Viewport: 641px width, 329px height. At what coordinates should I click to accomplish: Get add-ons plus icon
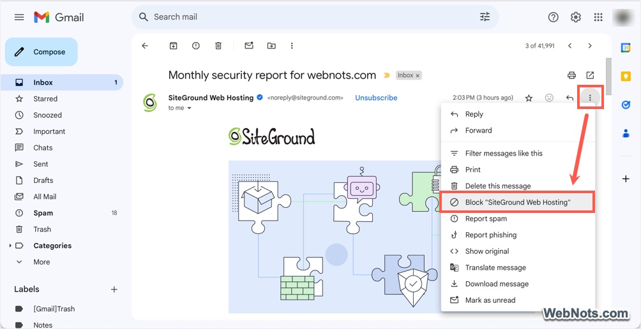(626, 179)
